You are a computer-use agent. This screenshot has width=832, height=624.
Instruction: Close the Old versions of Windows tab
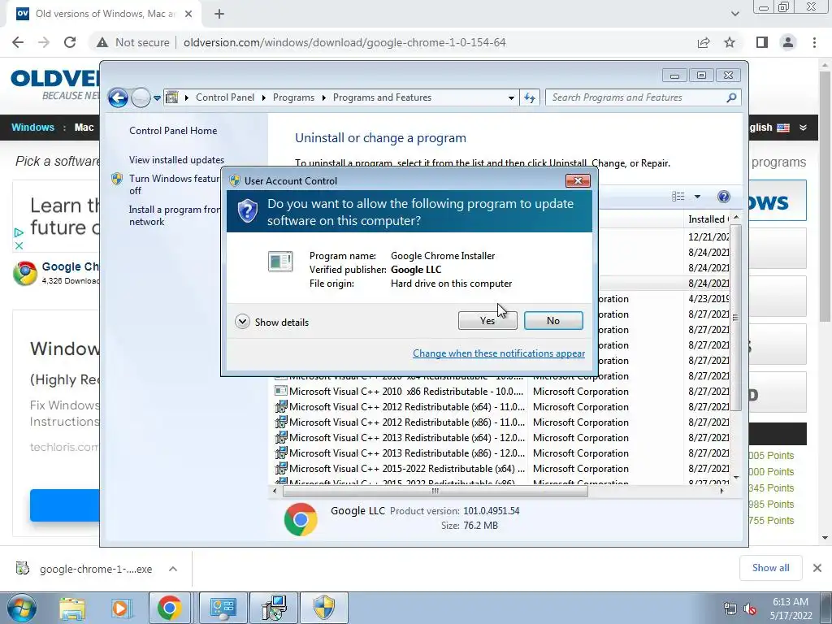tap(188, 14)
